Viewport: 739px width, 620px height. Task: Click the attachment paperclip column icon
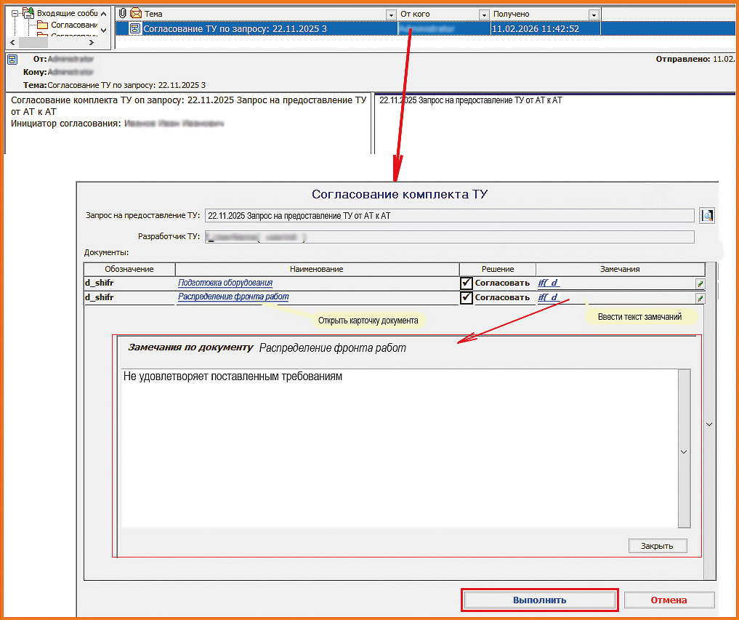pyautogui.click(x=122, y=14)
